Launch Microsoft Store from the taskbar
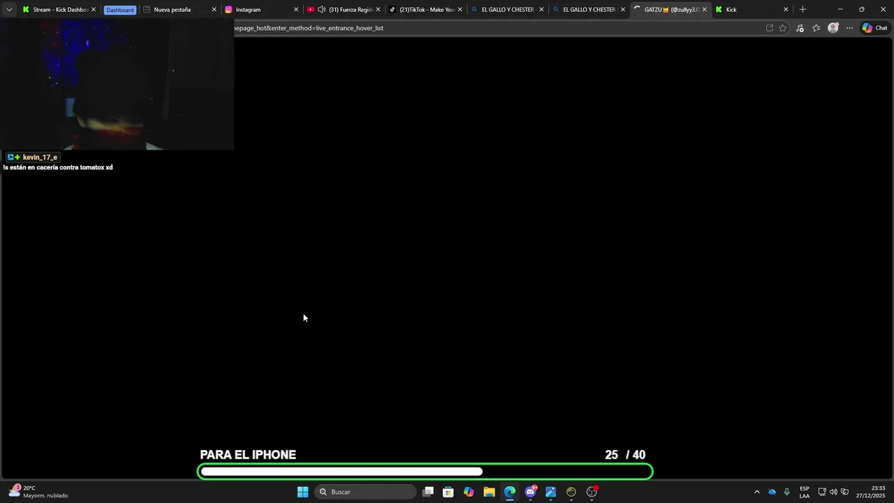 [x=448, y=492]
